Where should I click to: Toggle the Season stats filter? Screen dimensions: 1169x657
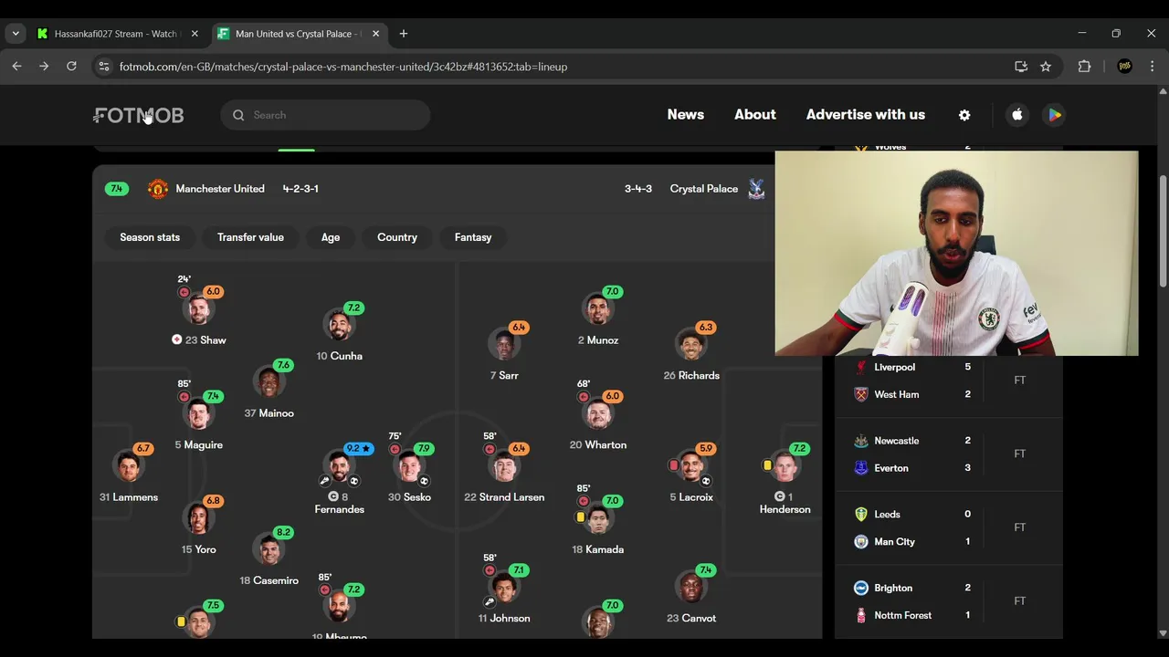pyautogui.click(x=150, y=237)
